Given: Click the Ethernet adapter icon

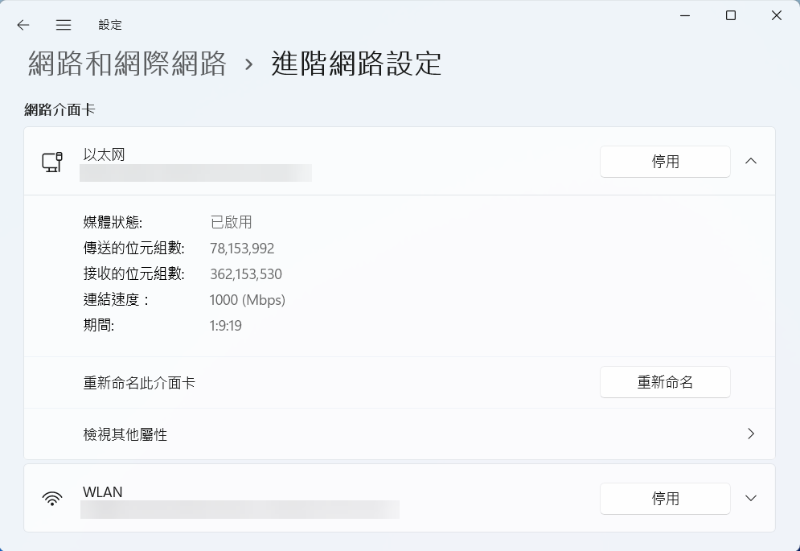Looking at the screenshot, I should (52, 162).
